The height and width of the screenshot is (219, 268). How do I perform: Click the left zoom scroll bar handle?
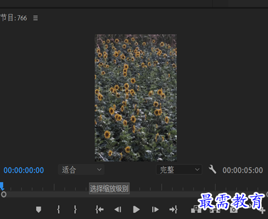(x=3, y=194)
